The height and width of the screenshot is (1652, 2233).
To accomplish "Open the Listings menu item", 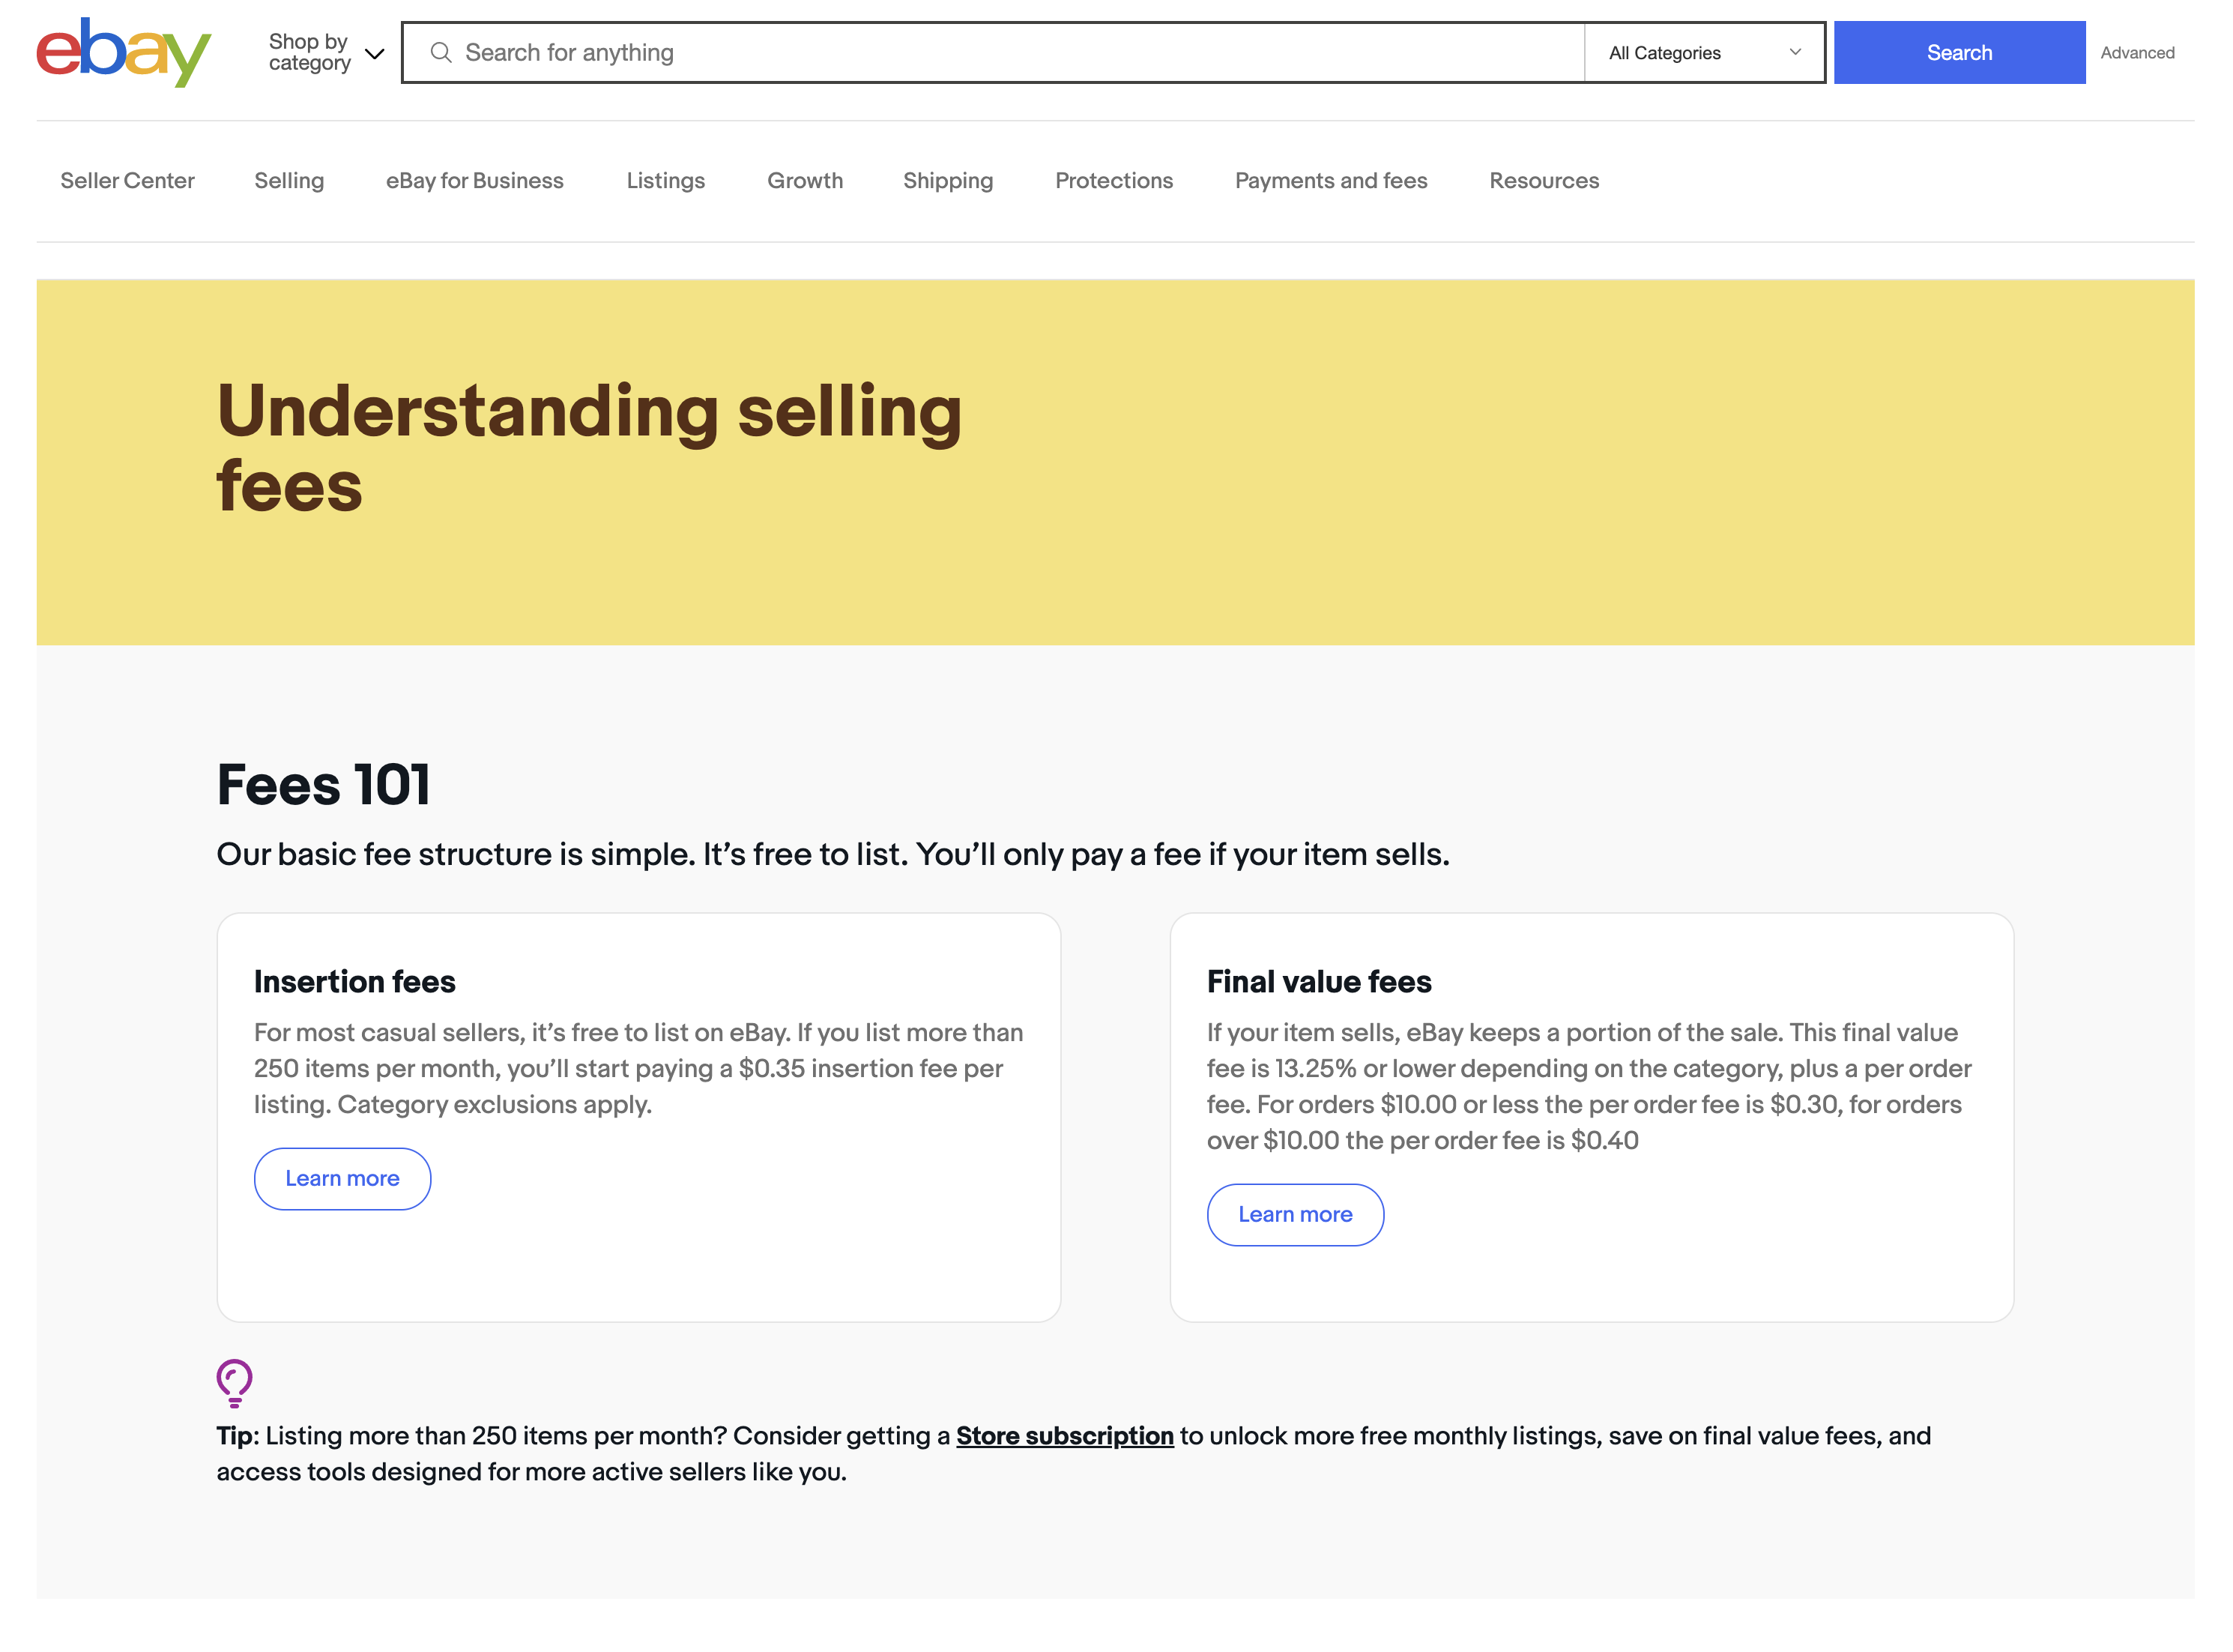I will click(x=665, y=181).
